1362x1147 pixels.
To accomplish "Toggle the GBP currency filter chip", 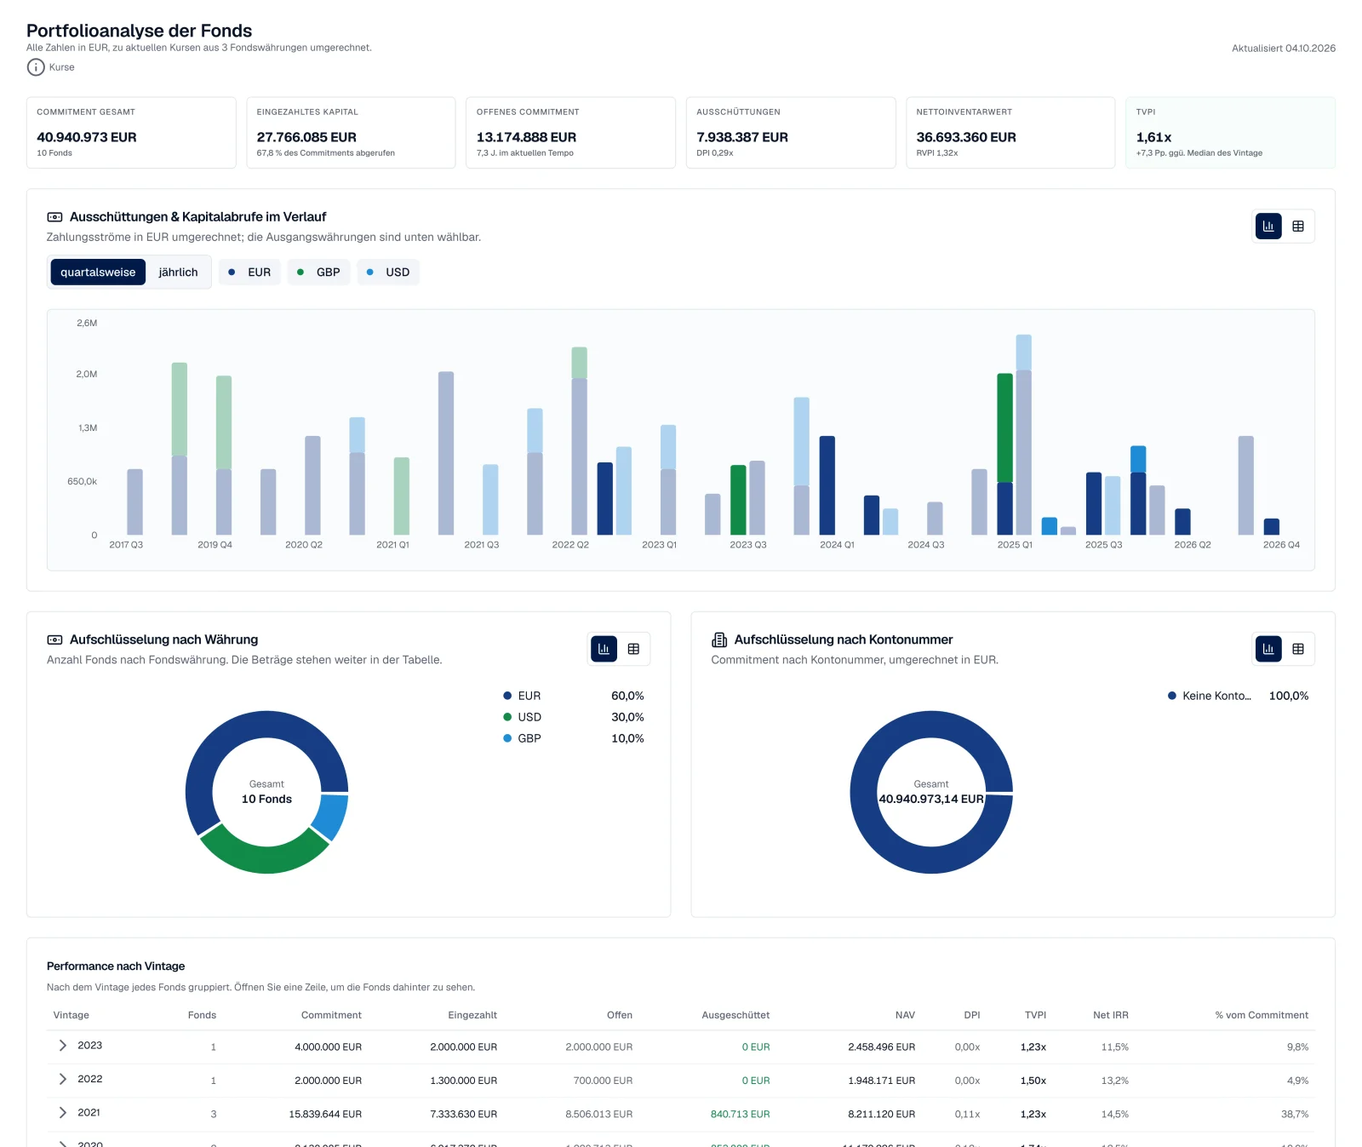I will pos(319,272).
